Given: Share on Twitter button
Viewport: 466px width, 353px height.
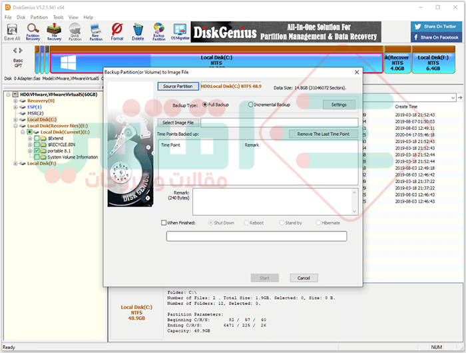Looking at the screenshot, I should click(436, 27).
